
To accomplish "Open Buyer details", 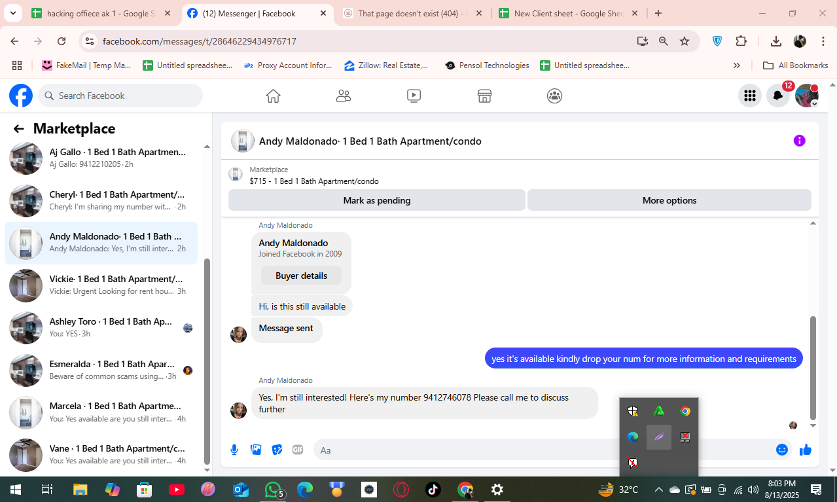I will point(301,276).
